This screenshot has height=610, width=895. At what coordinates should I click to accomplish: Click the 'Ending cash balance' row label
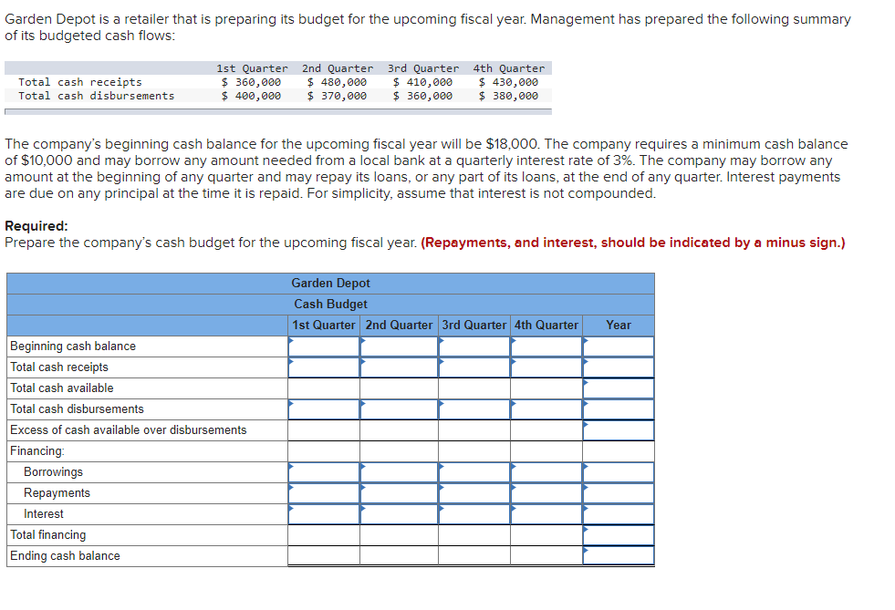click(x=65, y=556)
